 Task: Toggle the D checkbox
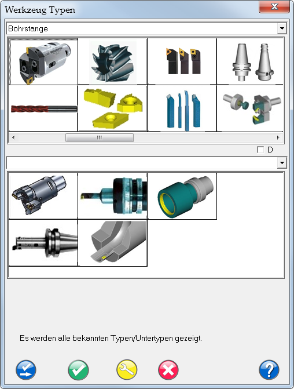[x=260, y=150]
